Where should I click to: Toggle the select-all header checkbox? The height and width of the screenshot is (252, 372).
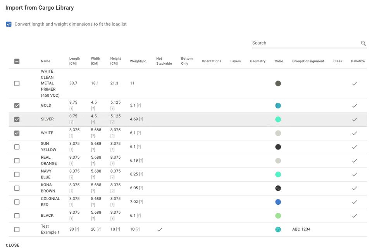[17, 61]
